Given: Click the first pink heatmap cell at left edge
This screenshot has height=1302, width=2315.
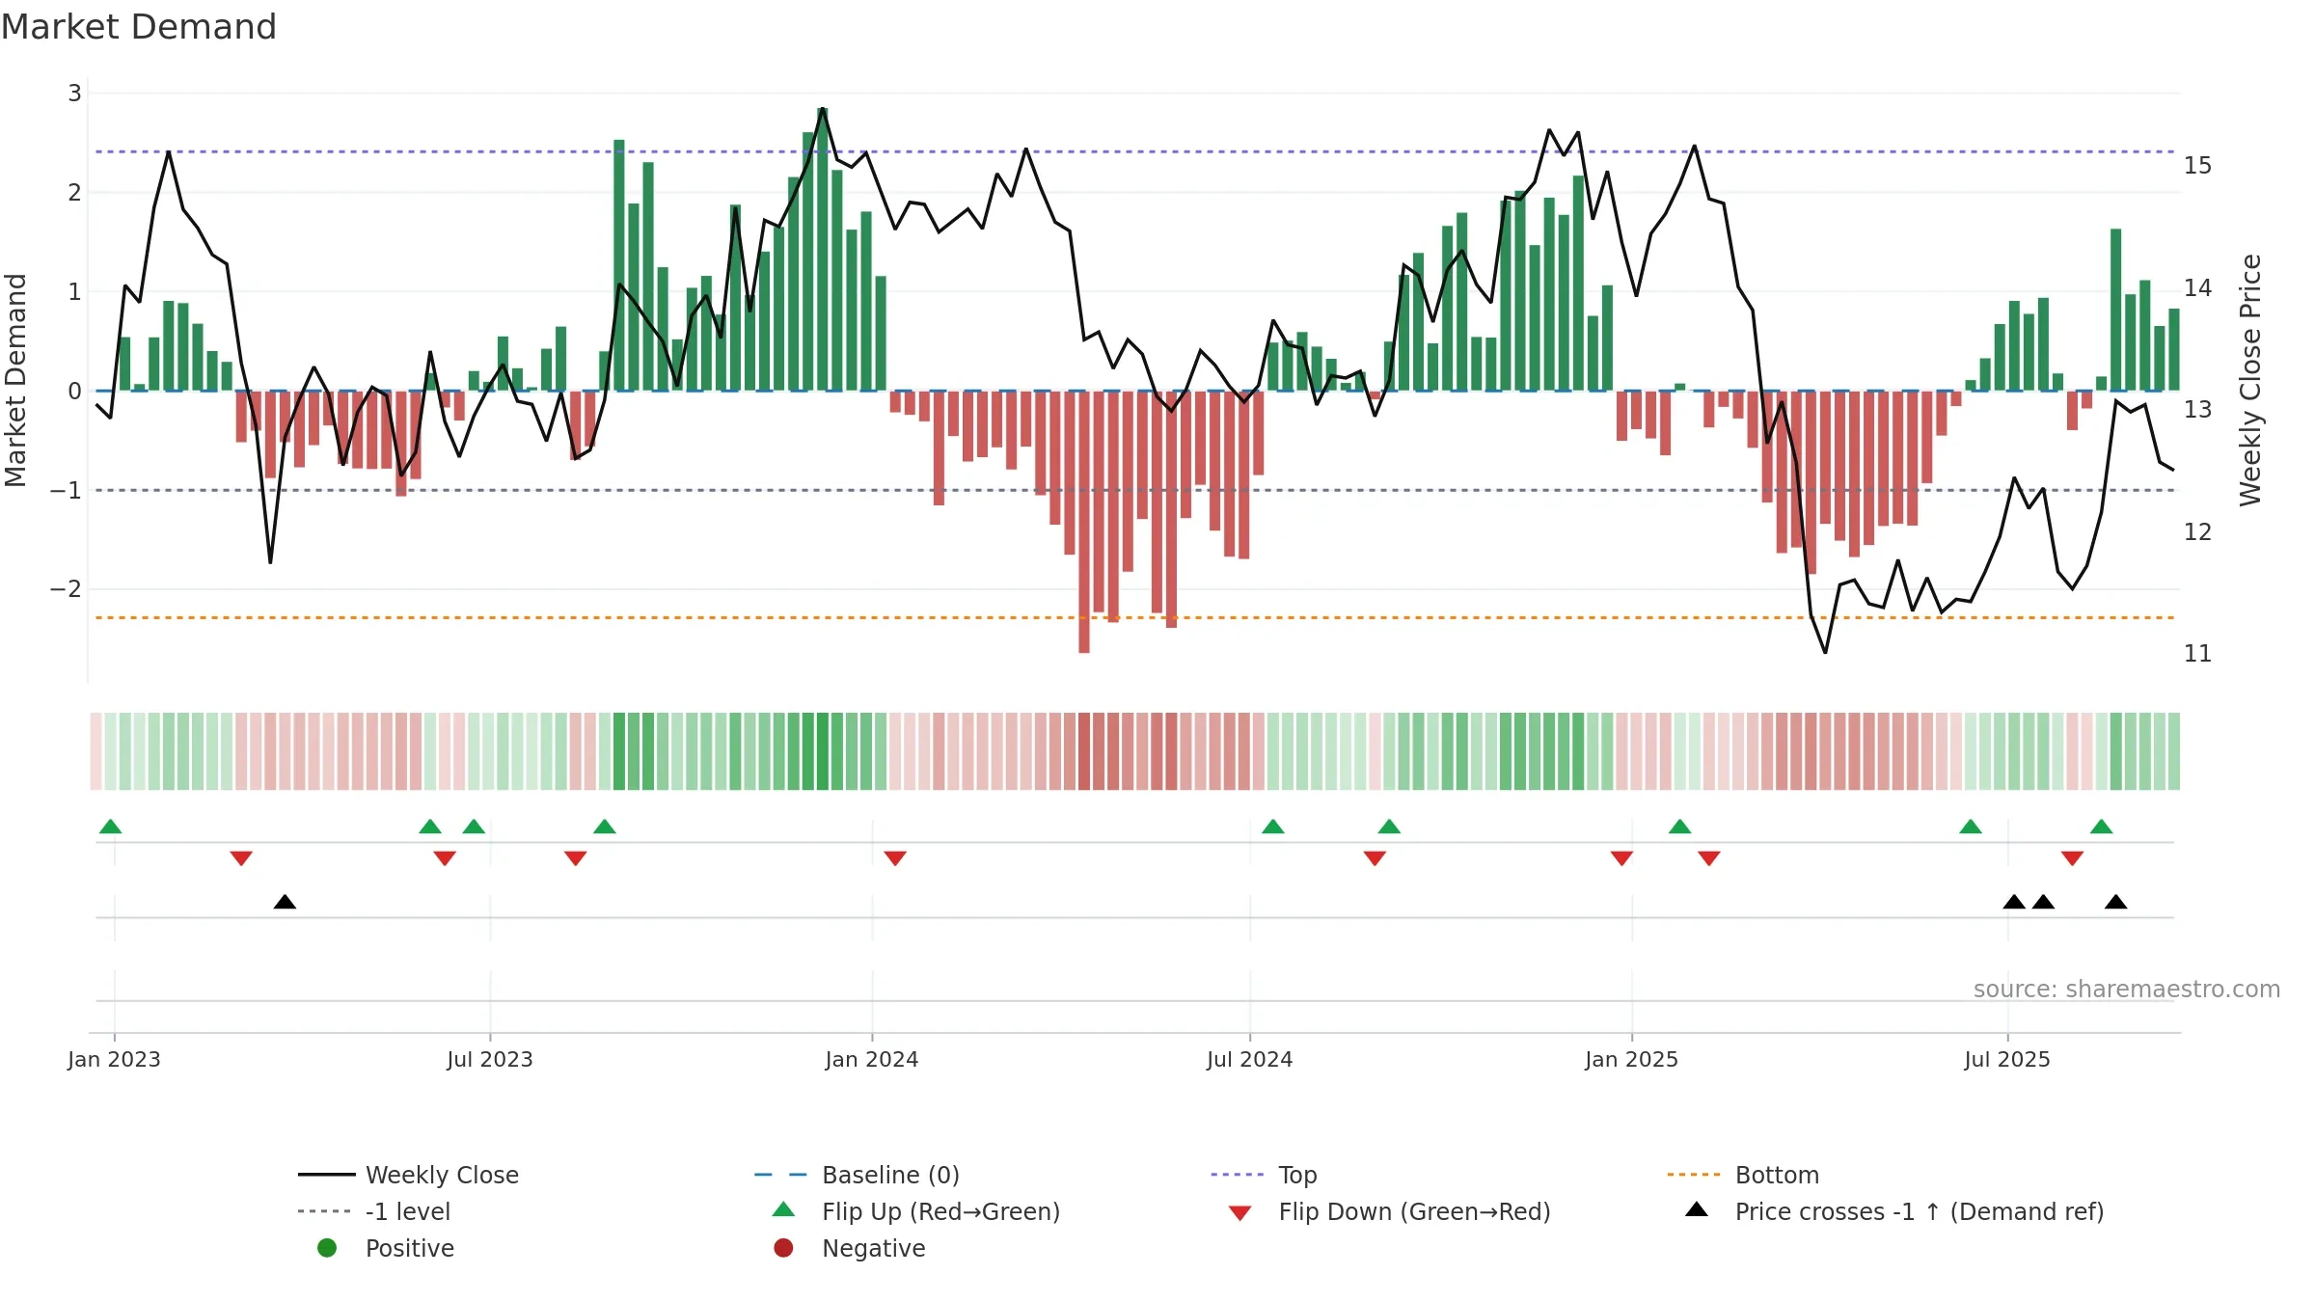Looking at the screenshot, I should pos(95,751).
